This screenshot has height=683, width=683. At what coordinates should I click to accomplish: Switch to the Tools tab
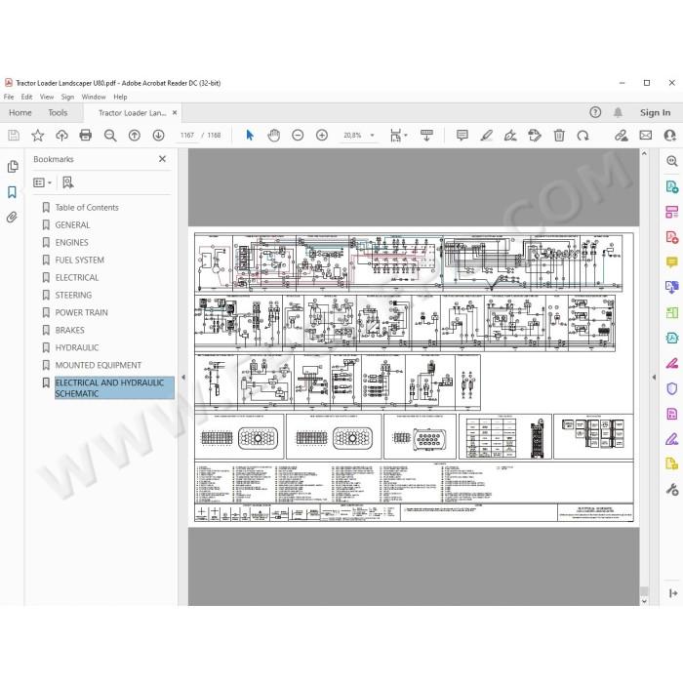point(58,113)
